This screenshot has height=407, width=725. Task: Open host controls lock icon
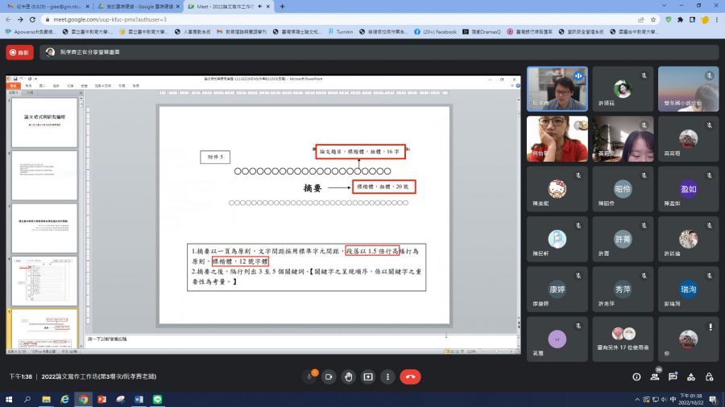point(708,376)
